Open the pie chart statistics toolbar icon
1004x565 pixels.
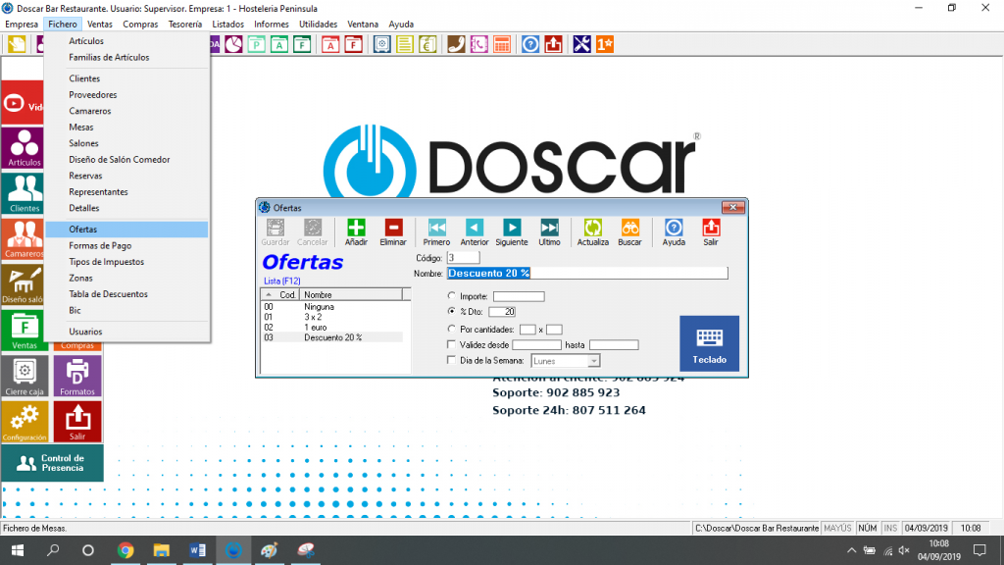click(233, 44)
